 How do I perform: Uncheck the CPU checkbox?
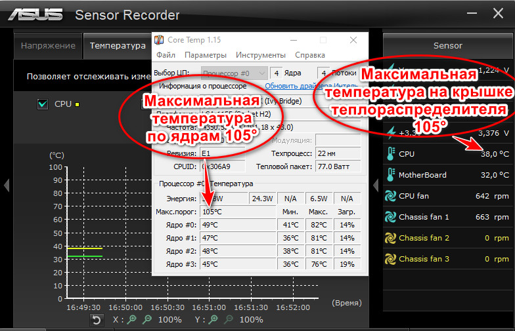(43, 104)
